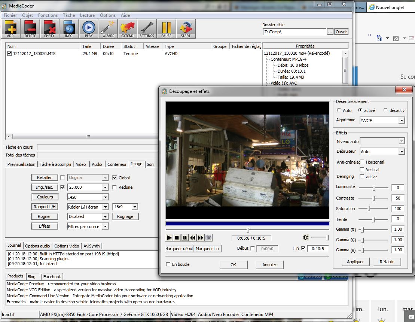Click the INFO toolbar icon
The height and width of the screenshot is (322, 415).
point(69,28)
